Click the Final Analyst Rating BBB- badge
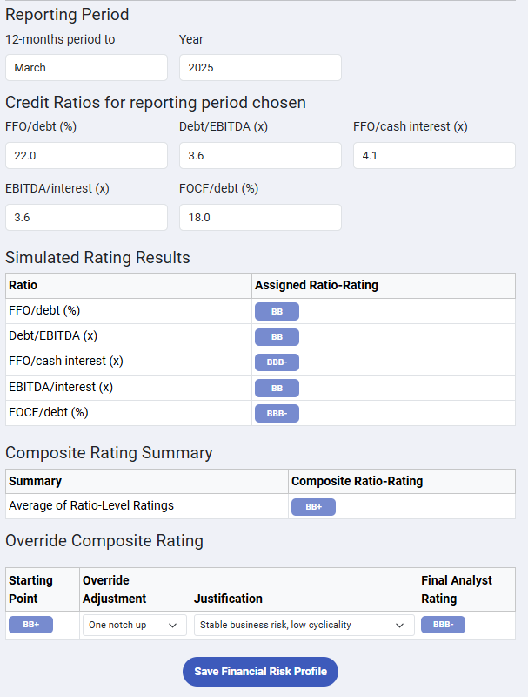 (443, 624)
